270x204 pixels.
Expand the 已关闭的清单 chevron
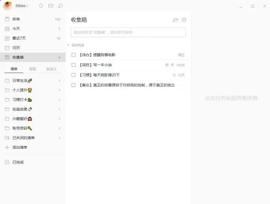(59, 138)
